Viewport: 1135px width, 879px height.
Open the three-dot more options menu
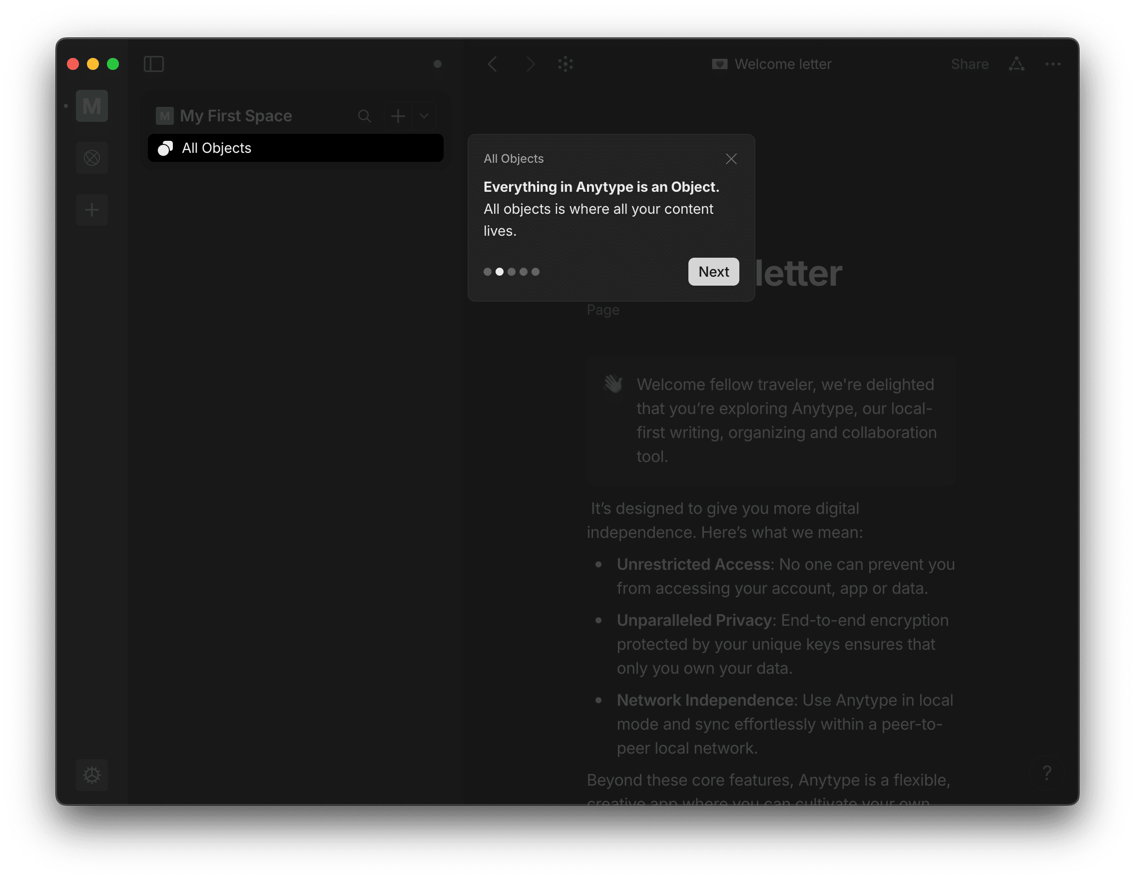(x=1053, y=64)
